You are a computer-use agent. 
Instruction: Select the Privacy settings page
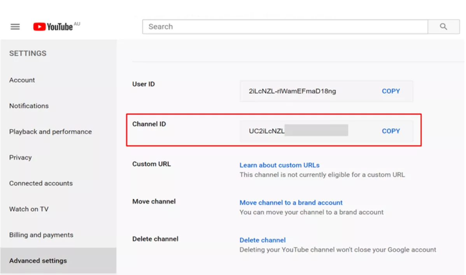point(20,158)
